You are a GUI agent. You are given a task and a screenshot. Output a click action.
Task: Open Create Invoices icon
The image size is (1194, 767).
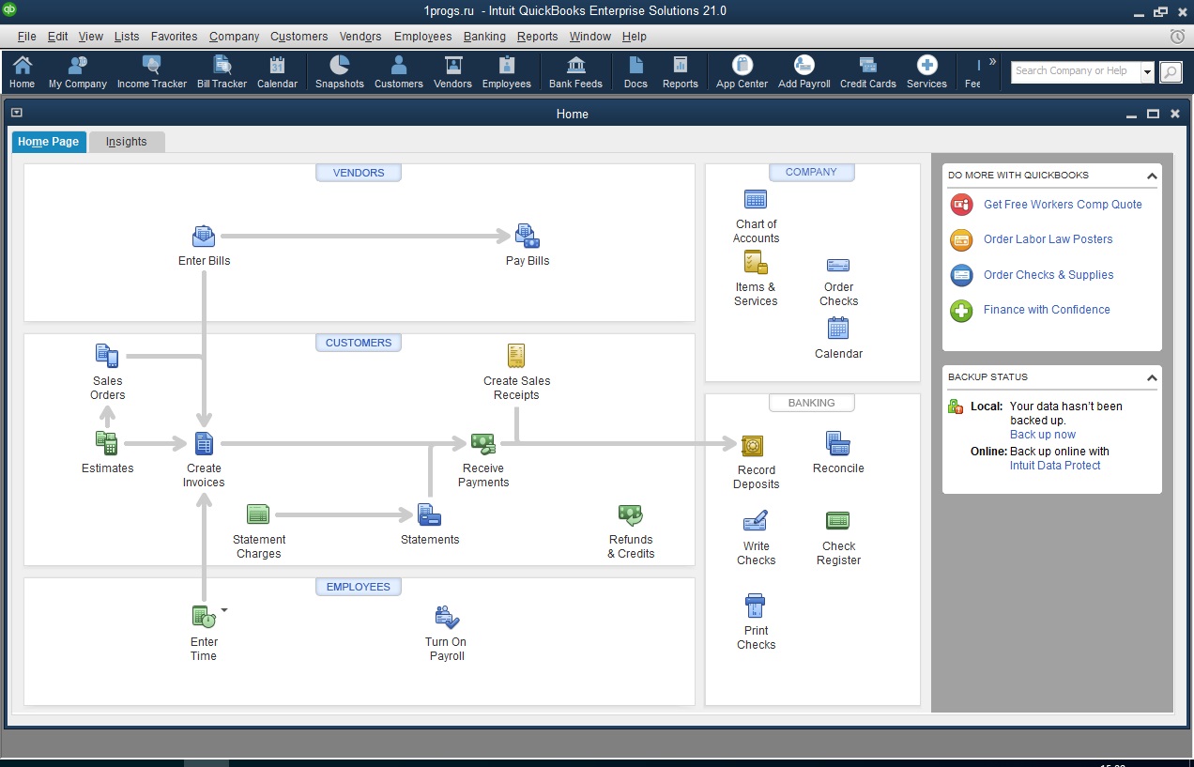tap(204, 443)
